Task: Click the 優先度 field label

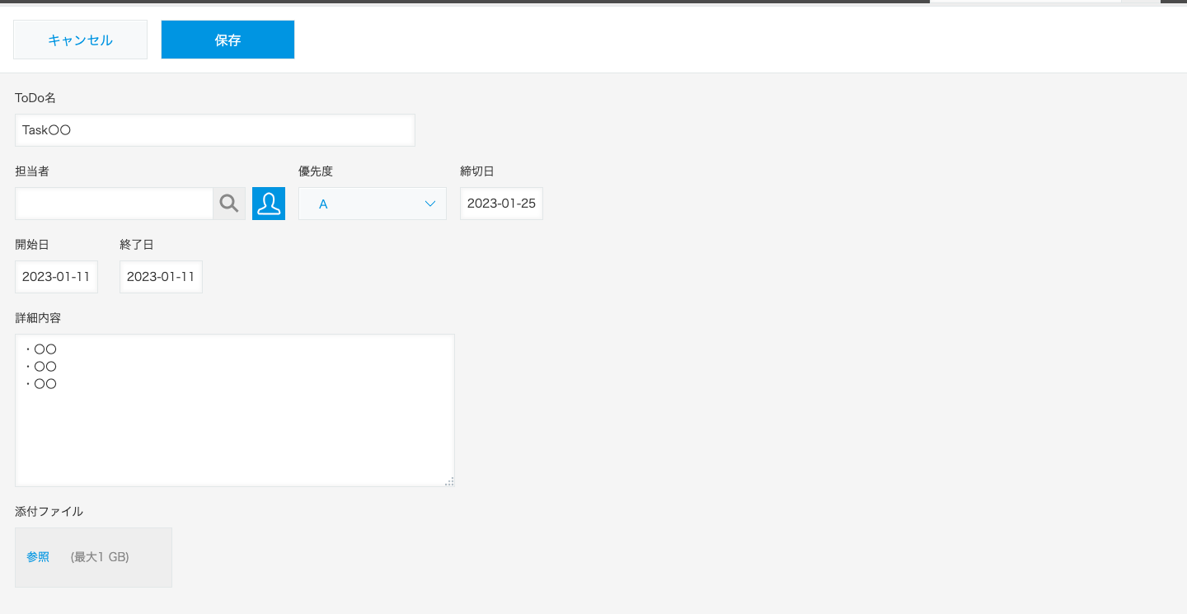Action: [x=316, y=171]
